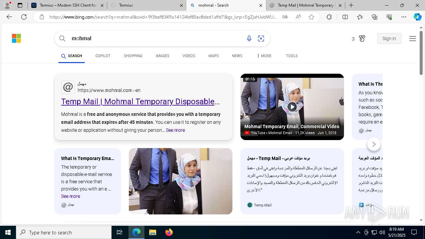Open a new browser tab
The width and height of the screenshot is (425, 239).
351,5
